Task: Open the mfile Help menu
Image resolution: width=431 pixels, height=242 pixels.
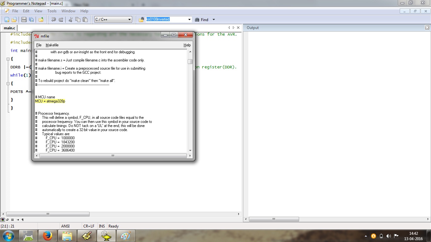Action: point(187,45)
